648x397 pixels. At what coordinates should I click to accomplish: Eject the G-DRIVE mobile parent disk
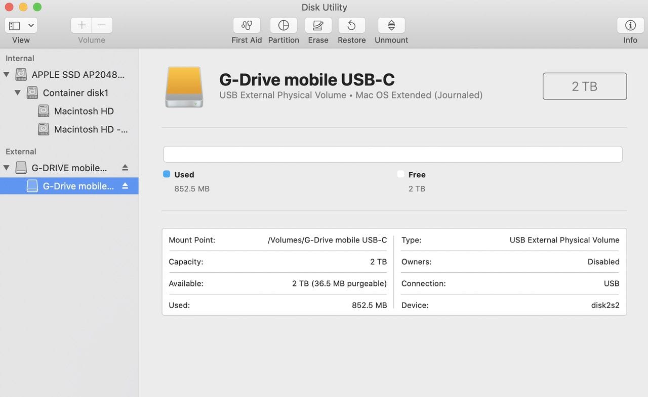(x=125, y=168)
